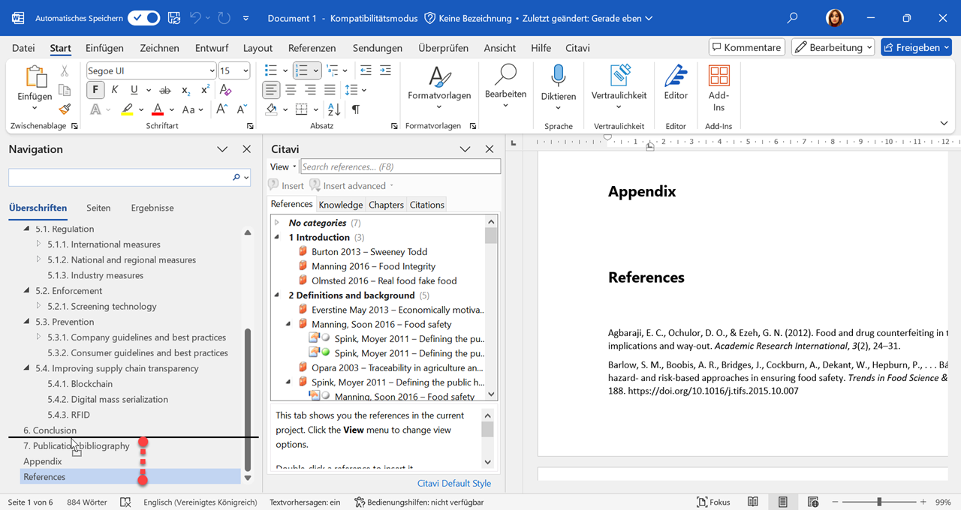Open the Editor tool in ribbon
The height and width of the screenshot is (510, 961).
[x=676, y=82]
